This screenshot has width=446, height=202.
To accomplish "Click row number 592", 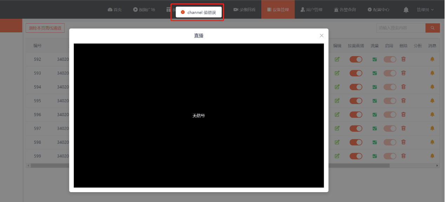I will point(38,59).
